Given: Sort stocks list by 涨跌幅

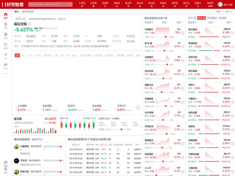Looking at the screenshot, I should [x=149, y=22].
